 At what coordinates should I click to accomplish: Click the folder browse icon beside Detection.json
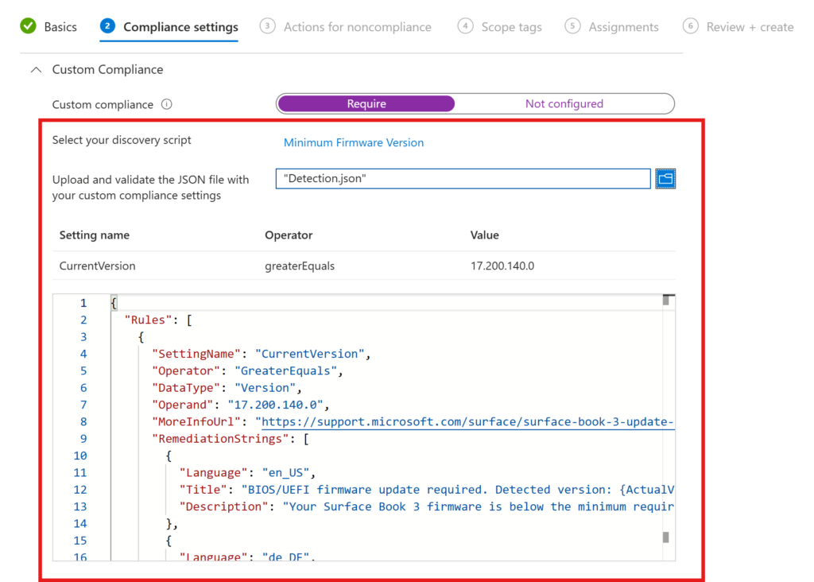[x=665, y=179]
